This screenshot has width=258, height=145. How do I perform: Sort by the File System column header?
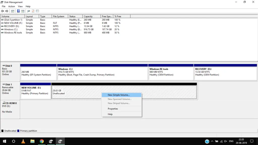[60, 16]
